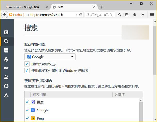Open the hamburger menu

click(152, 14)
